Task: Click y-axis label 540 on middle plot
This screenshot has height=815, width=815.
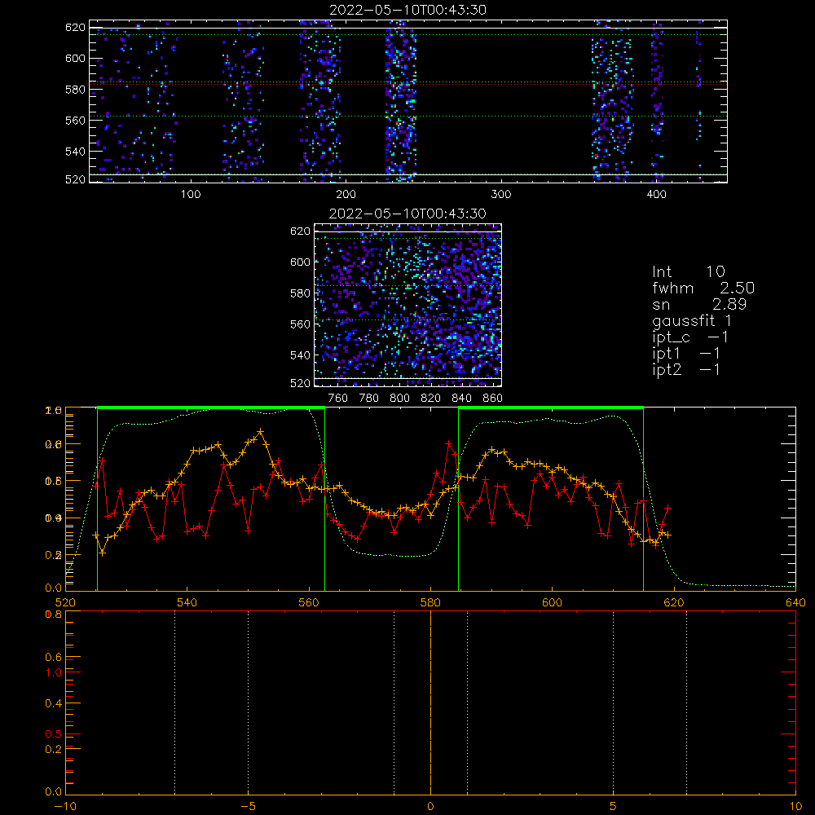Action: 300,355
